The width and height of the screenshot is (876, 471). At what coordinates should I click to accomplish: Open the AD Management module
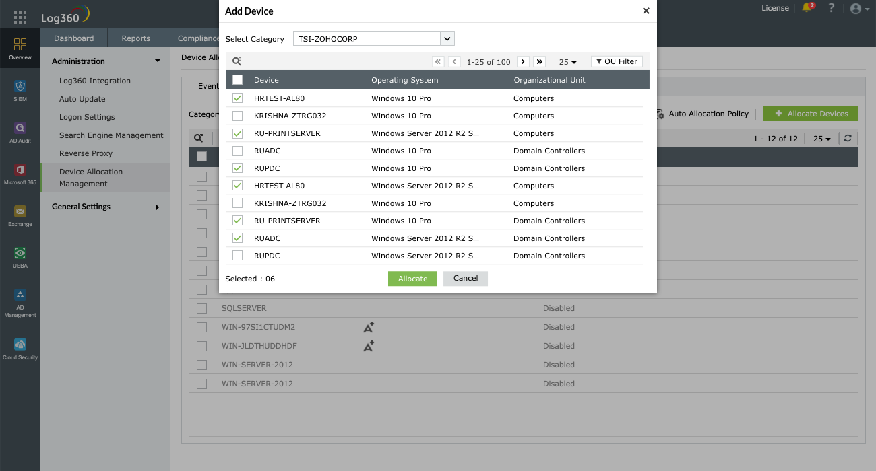coord(20,303)
